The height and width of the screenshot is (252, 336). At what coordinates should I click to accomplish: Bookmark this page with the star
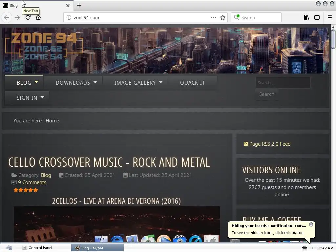223,17
